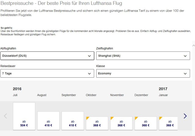Click the Oktober month label

coord(91,95)
